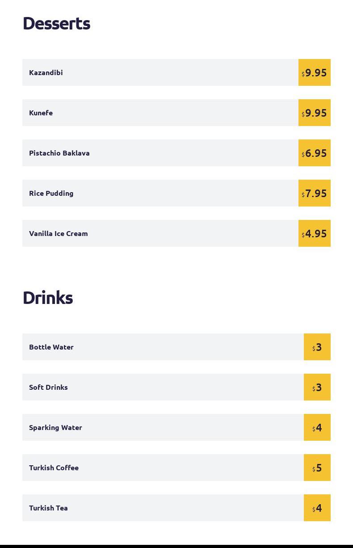Click the Kazandibi $9.95 price tag

coord(315,72)
